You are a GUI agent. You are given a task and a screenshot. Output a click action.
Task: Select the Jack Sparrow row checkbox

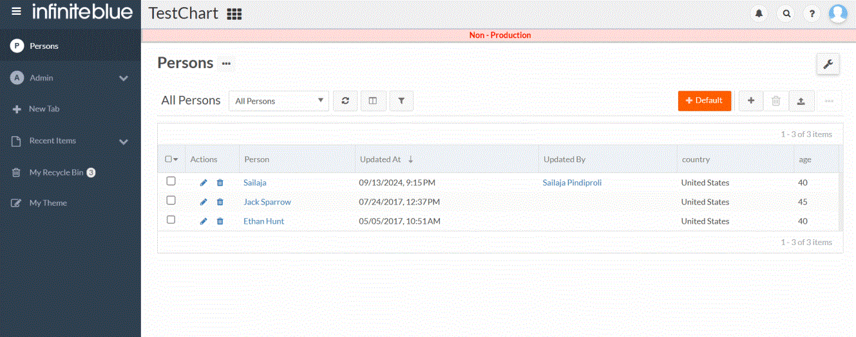(x=171, y=201)
